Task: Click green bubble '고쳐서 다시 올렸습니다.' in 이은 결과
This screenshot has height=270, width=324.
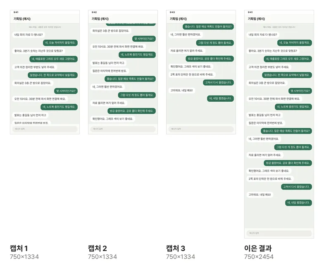Action: [x=296, y=187]
